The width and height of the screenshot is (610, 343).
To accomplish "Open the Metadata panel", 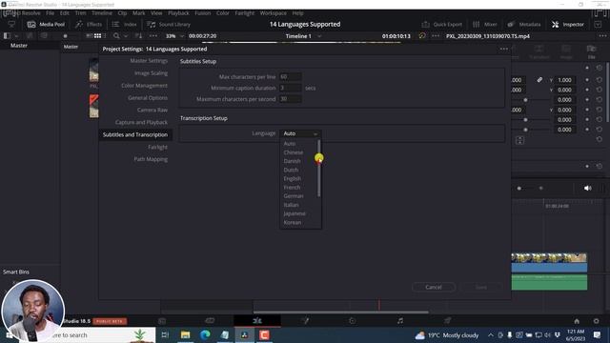I will (524, 24).
